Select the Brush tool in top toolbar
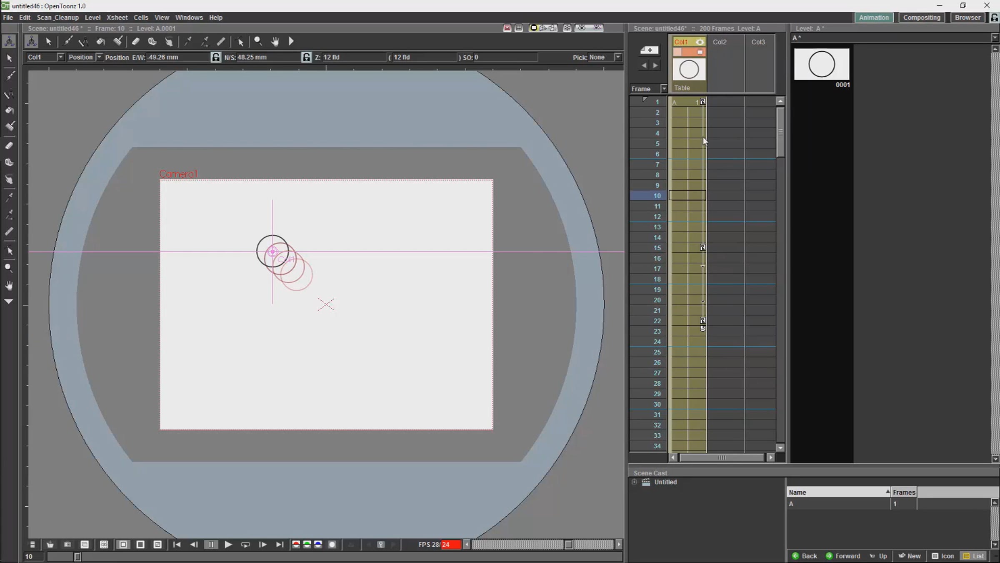This screenshot has width=1000, height=563. (x=67, y=41)
